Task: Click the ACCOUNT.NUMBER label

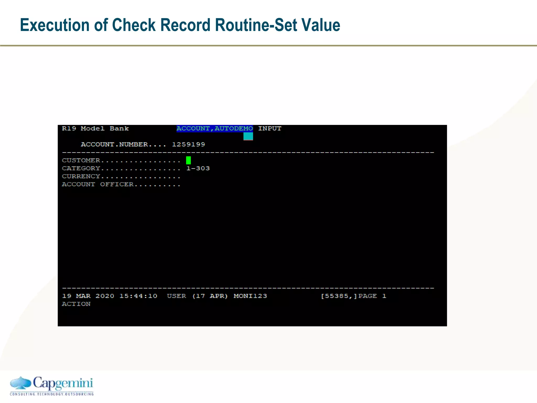Action: coord(114,145)
